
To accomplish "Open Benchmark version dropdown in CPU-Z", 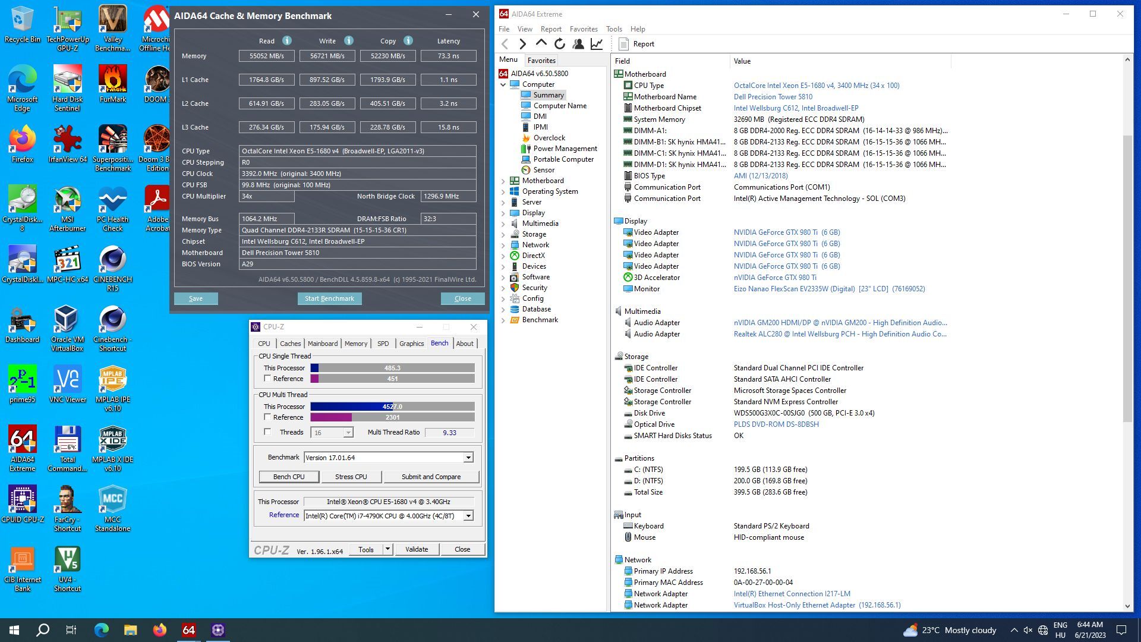I will pos(468,458).
